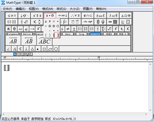Open the 视图(V) menu
The height and width of the screenshot is (122, 154).
pos(34,9)
